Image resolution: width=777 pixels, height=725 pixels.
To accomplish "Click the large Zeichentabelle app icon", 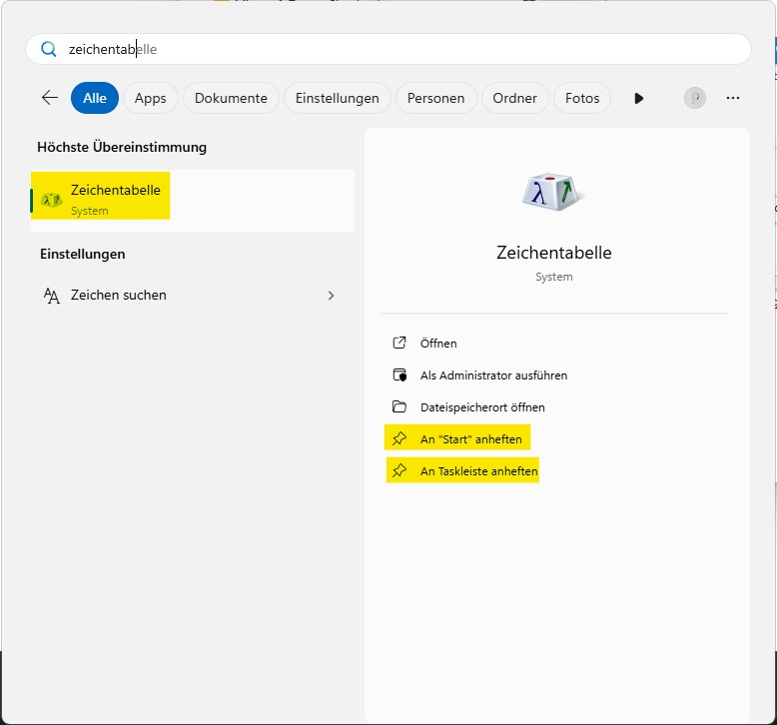I will 553,192.
